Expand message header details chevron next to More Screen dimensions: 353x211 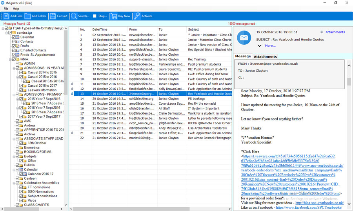260,46
